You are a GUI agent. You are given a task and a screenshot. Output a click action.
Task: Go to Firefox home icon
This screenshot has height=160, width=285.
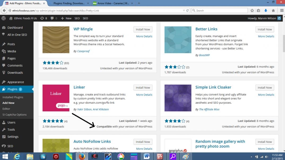click(x=273, y=11)
